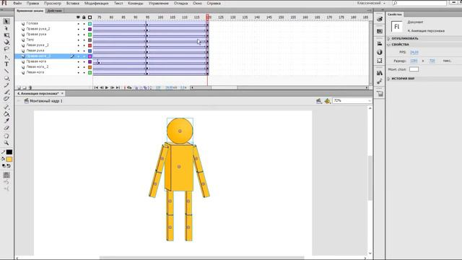Viewport: 462px width, 260px height.
Task: Toggle outline square of Голова layer
Action: coord(90,24)
